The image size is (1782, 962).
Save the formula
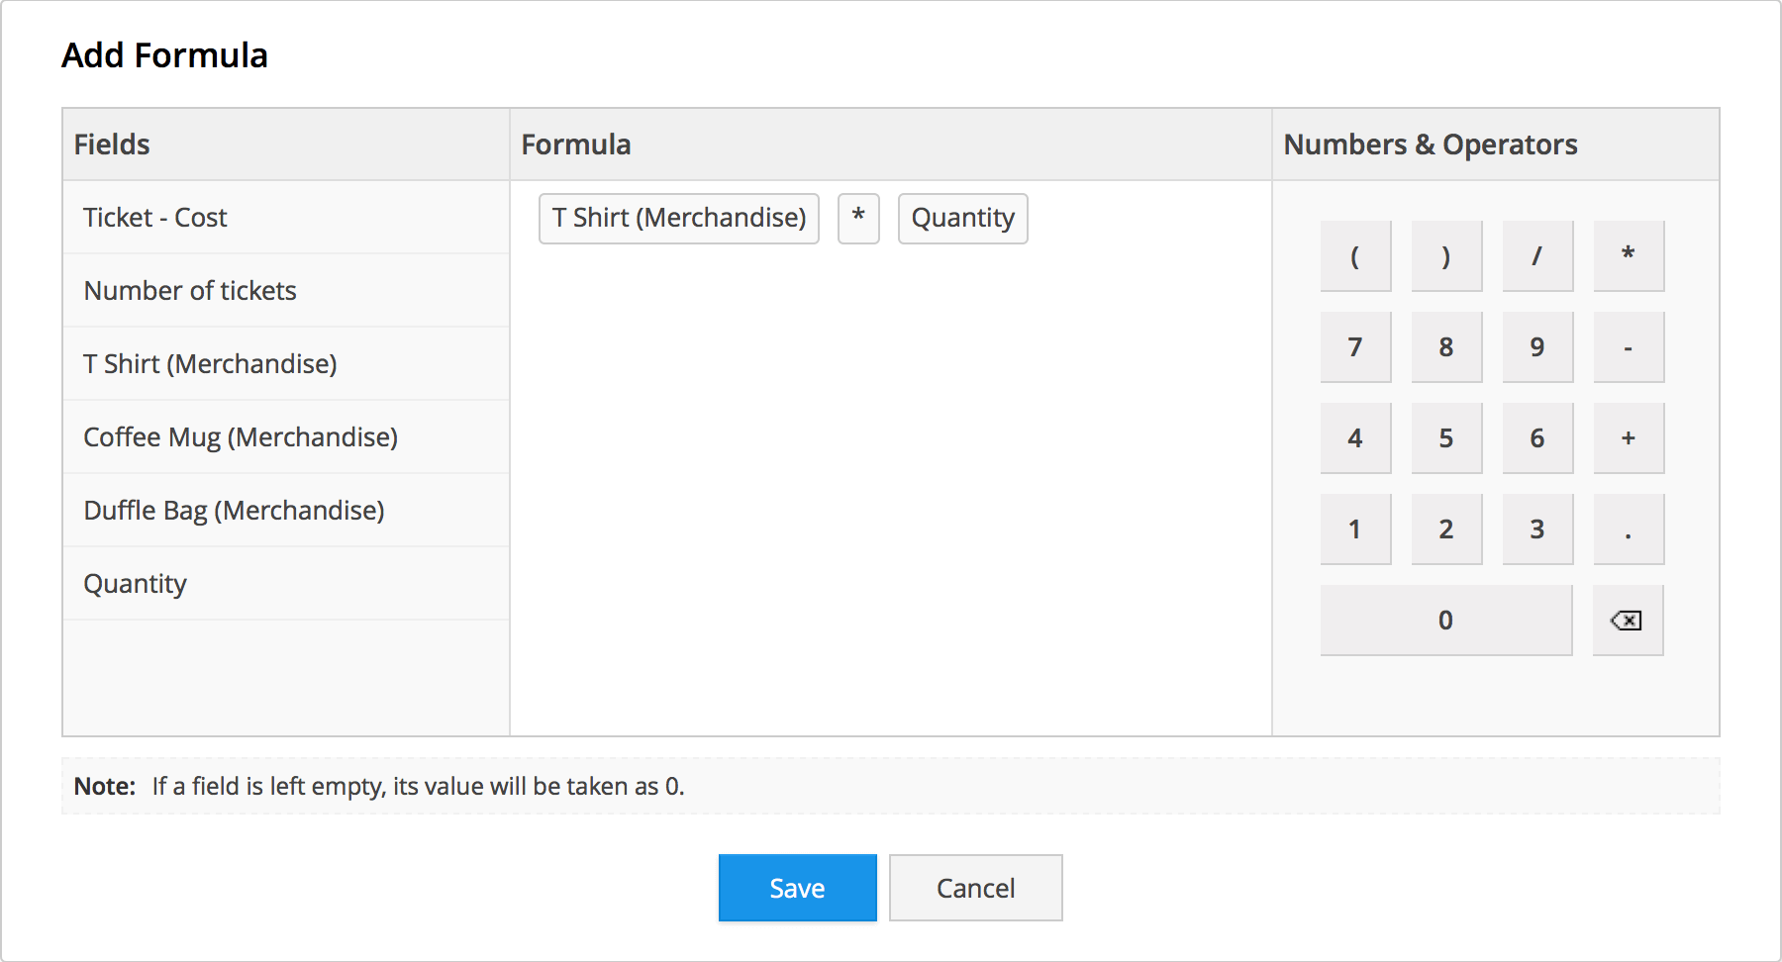tap(797, 888)
